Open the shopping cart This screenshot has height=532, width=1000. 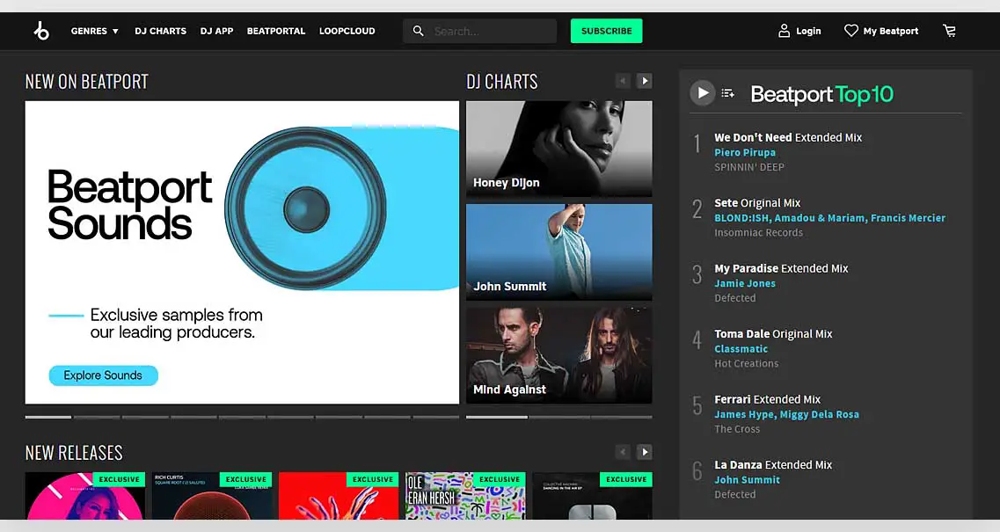(950, 31)
